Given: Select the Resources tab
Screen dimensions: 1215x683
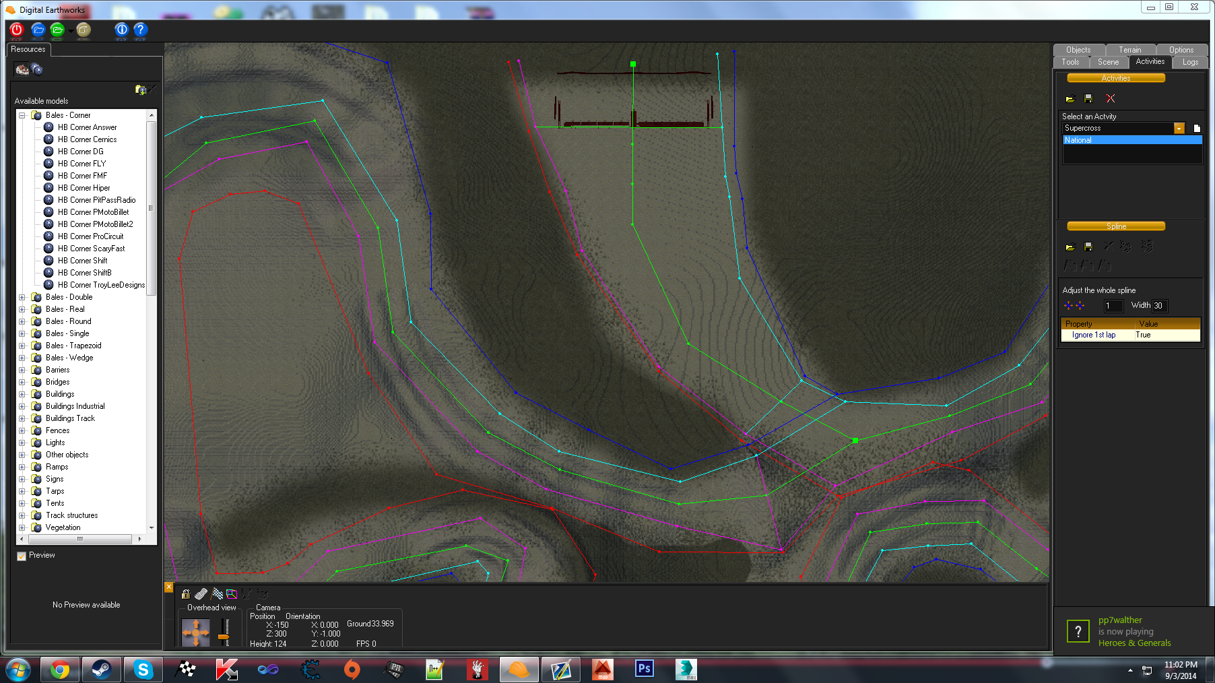Looking at the screenshot, I should [28, 49].
